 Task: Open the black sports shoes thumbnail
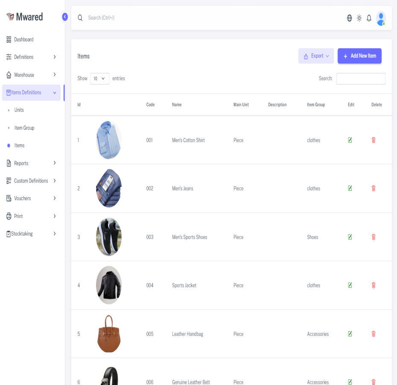pos(109,237)
